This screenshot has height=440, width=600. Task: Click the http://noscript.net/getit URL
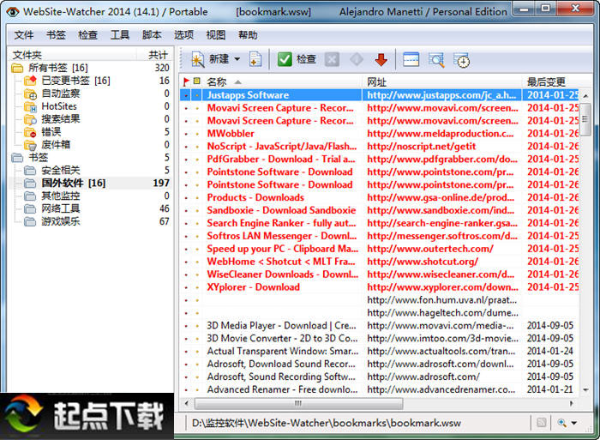click(422, 147)
